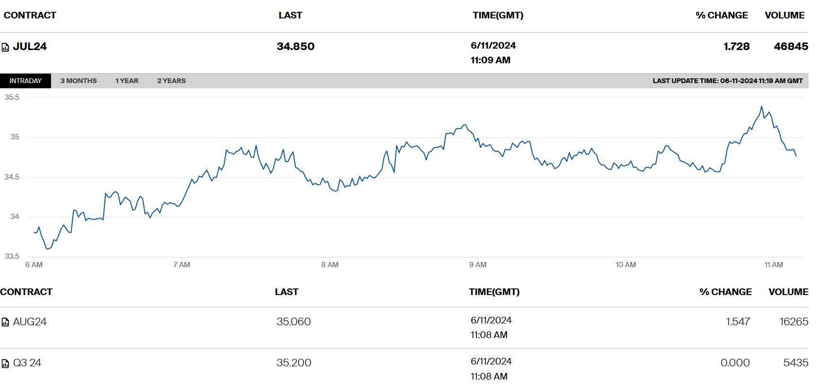Click the top LAST column header
The width and height of the screenshot is (836, 389).
click(290, 15)
